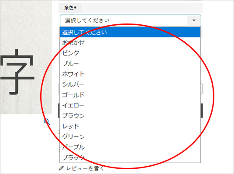Open the 糸色 dropdown arrow
The image size is (234, 174).
tap(194, 20)
